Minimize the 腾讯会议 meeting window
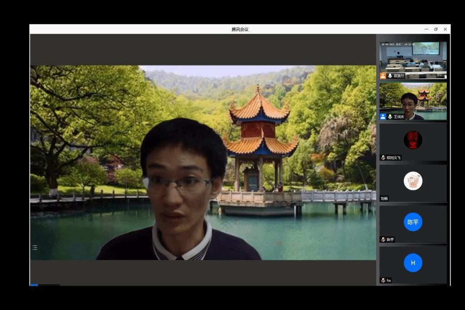This screenshot has height=310, width=465. (426, 29)
